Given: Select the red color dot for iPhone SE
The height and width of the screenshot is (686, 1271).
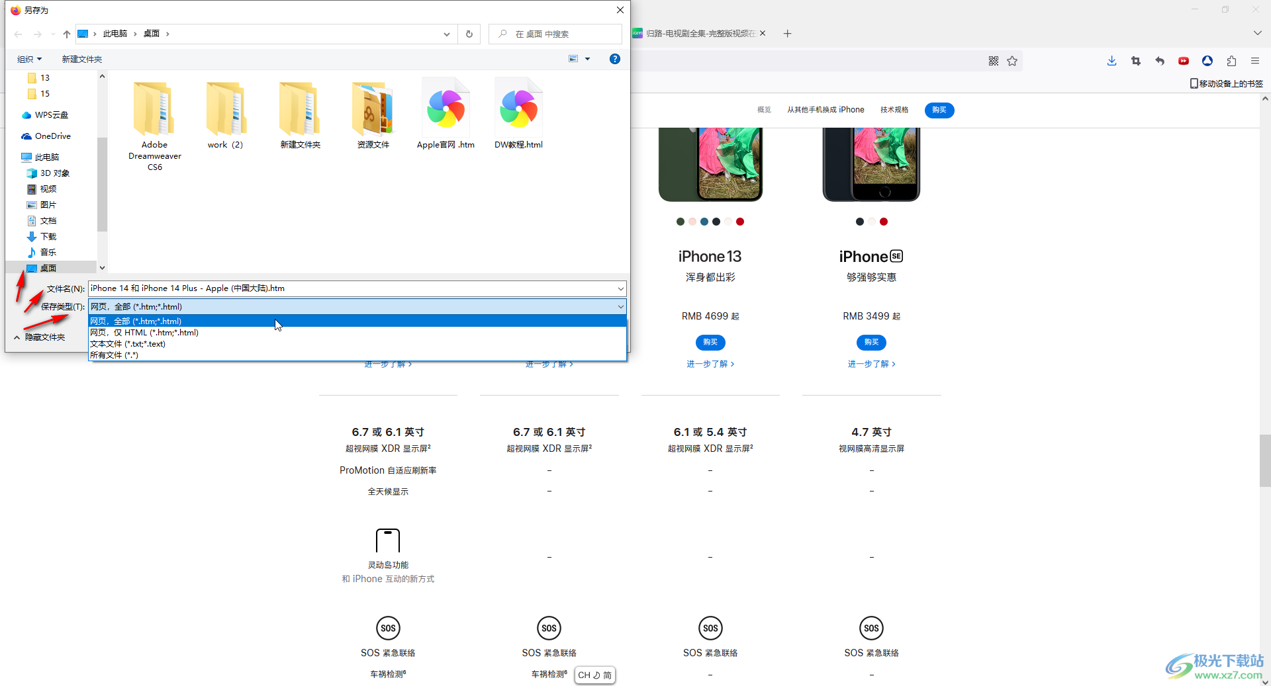Looking at the screenshot, I should click(x=884, y=222).
